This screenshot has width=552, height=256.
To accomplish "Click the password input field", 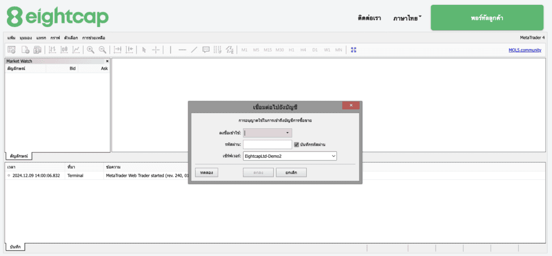I will tap(267, 144).
